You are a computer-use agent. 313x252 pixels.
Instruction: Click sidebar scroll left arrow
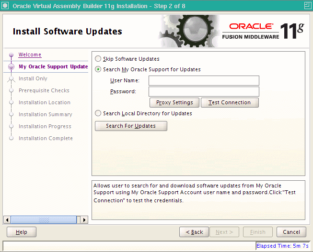click(7, 220)
